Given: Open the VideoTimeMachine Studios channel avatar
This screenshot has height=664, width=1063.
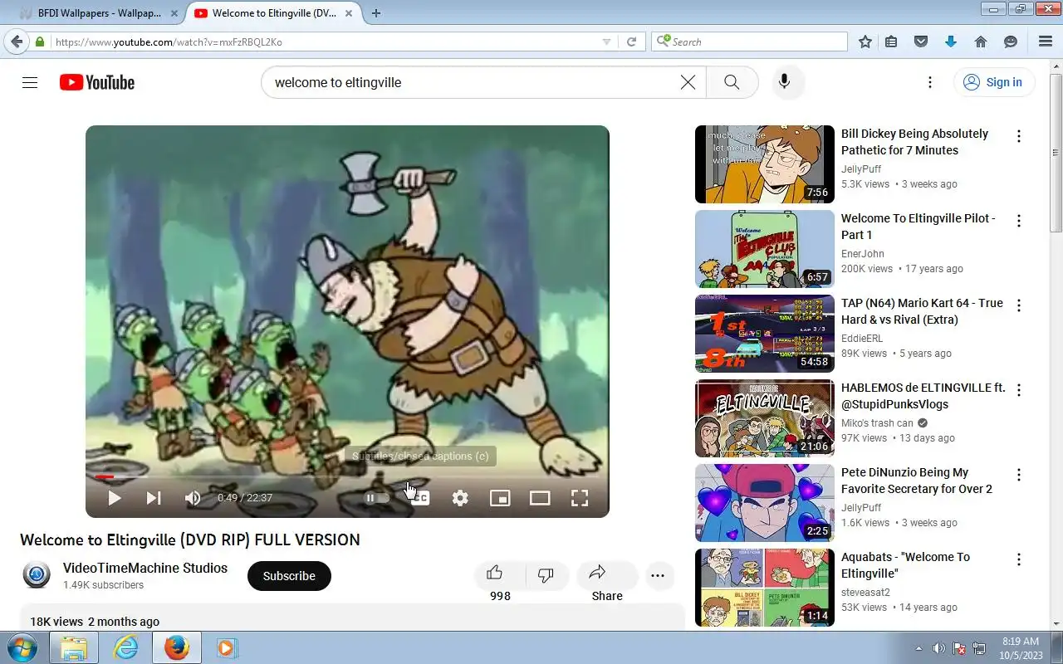Looking at the screenshot, I should pyautogui.click(x=37, y=575).
